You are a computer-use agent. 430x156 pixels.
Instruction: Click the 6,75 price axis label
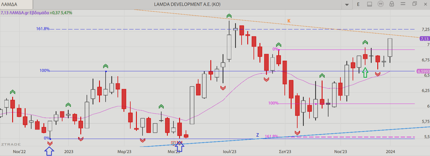pos(426,60)
